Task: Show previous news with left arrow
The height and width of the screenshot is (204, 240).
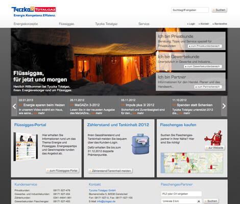Action: coord(14,106)
